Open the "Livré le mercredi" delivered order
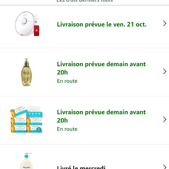 click(x=81, y=167)
